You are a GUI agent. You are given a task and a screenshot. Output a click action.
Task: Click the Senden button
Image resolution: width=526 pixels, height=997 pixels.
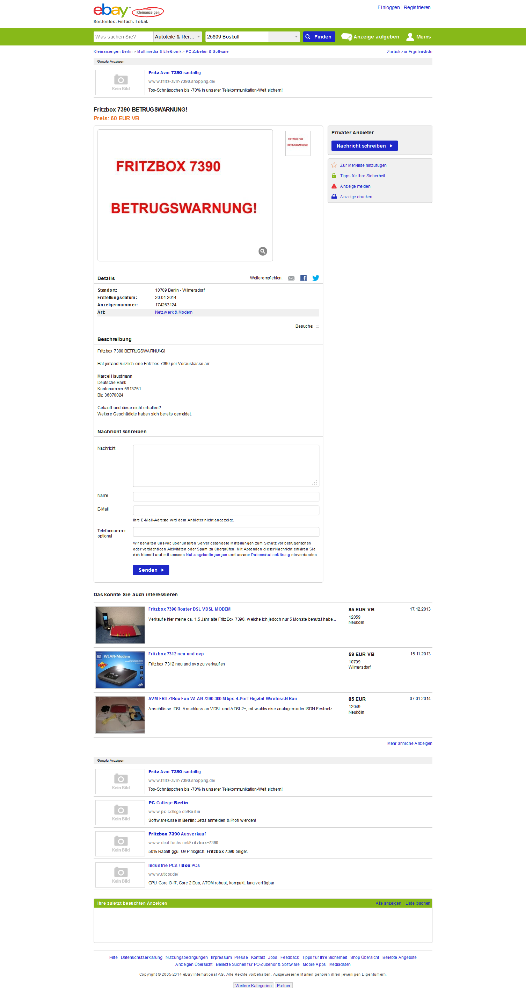tap(151, 570)
